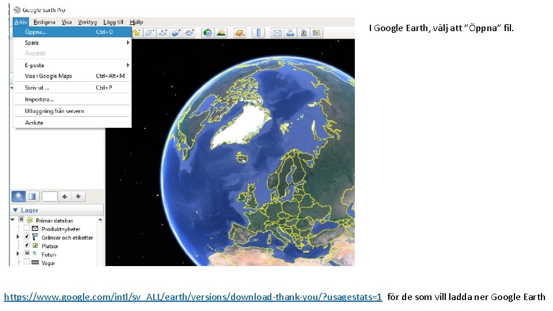Click the Vägar road icon

(35, 263)
